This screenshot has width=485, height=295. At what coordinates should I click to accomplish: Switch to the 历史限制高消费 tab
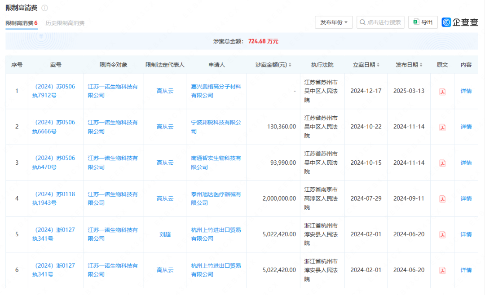point(64,23)
